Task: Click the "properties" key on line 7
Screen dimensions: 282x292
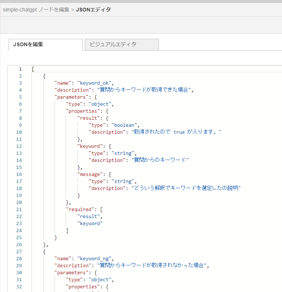Action: pyautogui.click(x=82, y=111)
